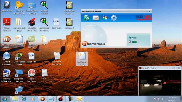Image resolution: width=182 pixels, height=102 pixels.
Task: Launch TuneUp Utilities 2011 shortcut
Action: pyautogui.click(x=19, y=8)
